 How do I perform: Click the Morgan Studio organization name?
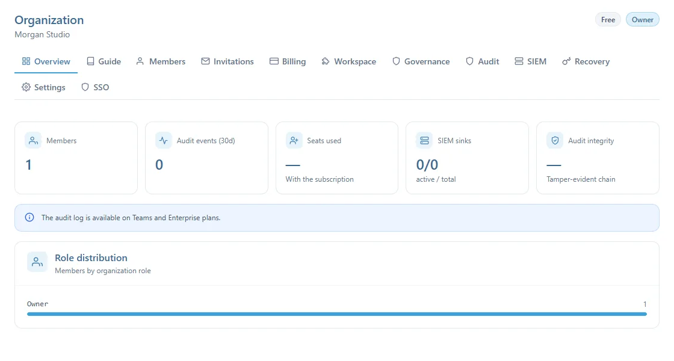(42, 34)
